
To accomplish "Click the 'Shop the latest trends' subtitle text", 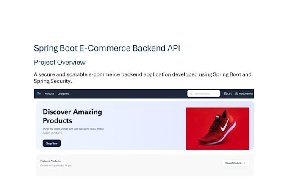I will tap(73, 131).
